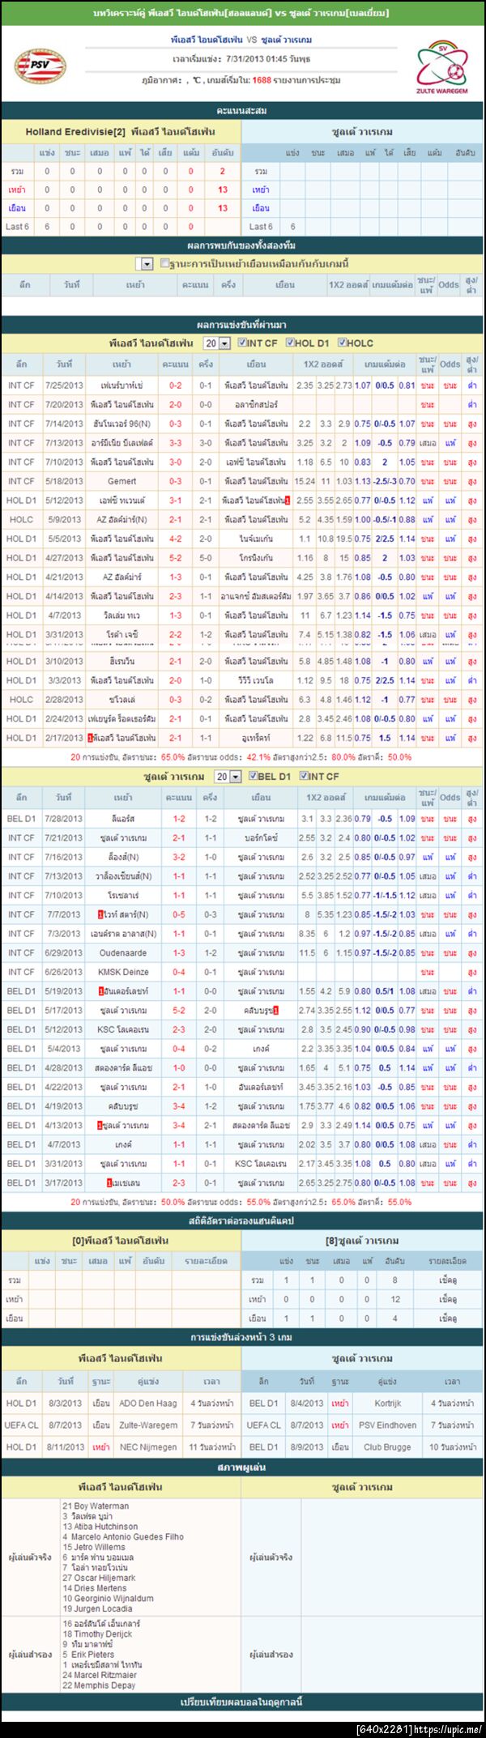This screenshot has height=1738, width=486.
Task: Click ADO Den Haag upcoming opponent
Action: [x=147, y=1403]
